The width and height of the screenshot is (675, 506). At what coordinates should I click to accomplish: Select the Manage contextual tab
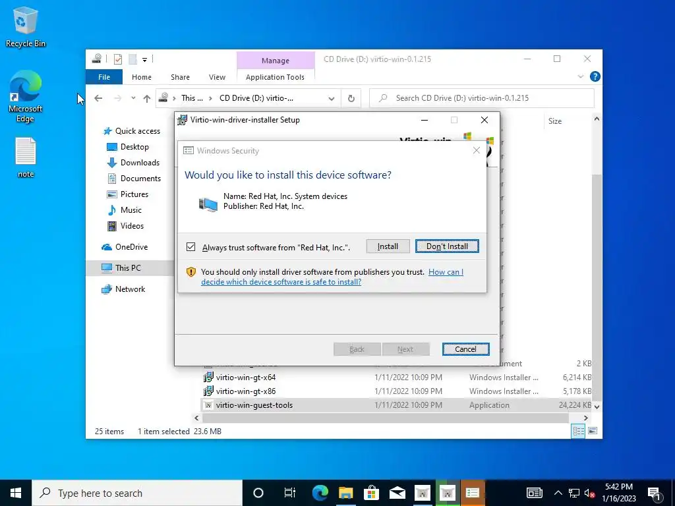click(x=276, y=61)
